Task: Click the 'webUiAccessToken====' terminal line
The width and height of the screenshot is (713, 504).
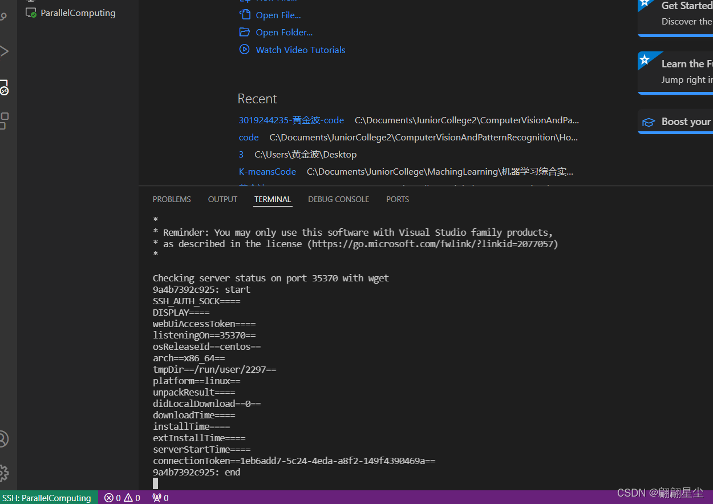Action: point(204,324)
